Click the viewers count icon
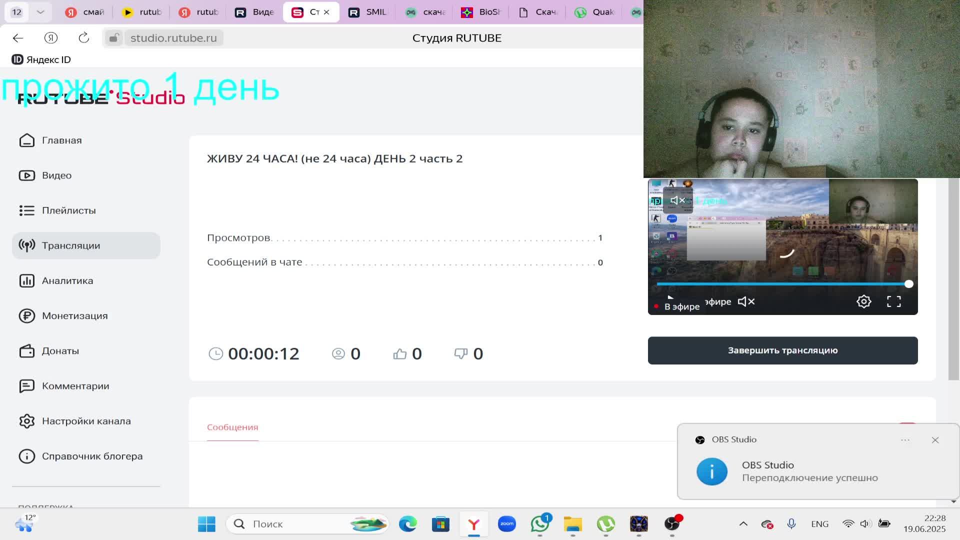960x540 pixels. click(x=338, y=354)
